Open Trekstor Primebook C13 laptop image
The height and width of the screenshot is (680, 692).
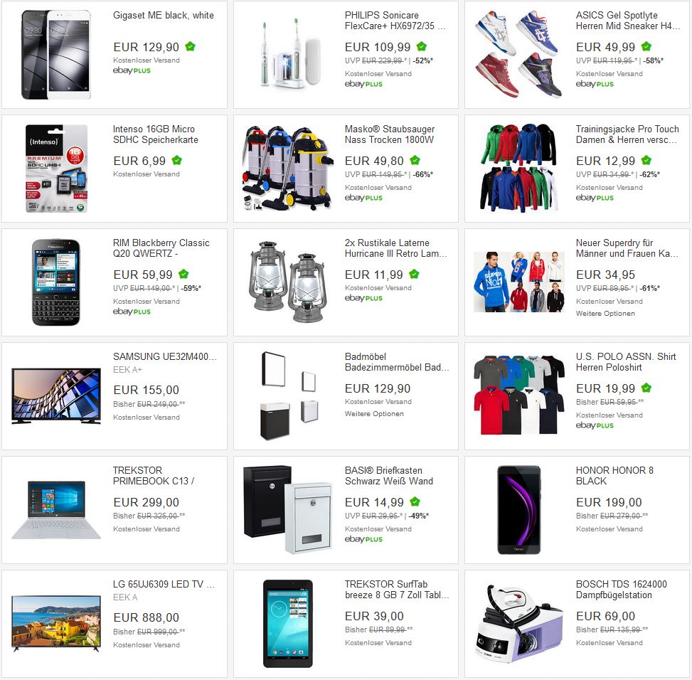(56, 510)
